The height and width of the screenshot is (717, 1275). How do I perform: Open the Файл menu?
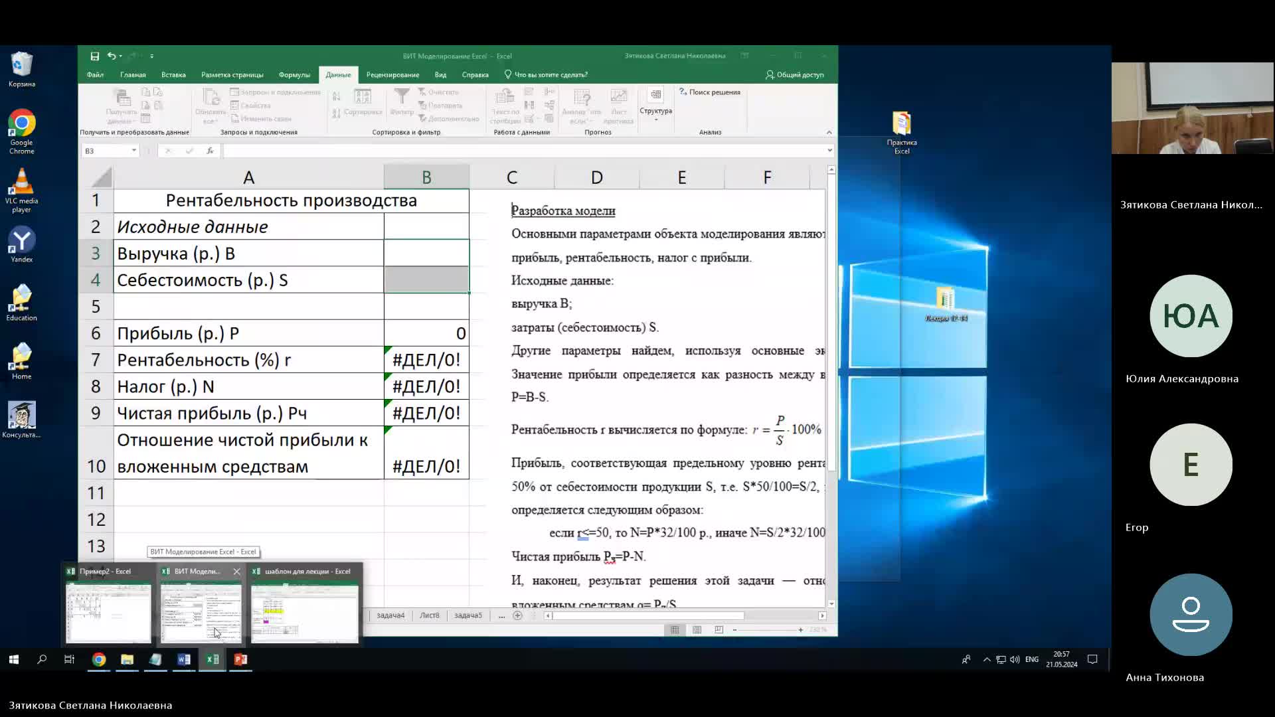pos(95,75)
